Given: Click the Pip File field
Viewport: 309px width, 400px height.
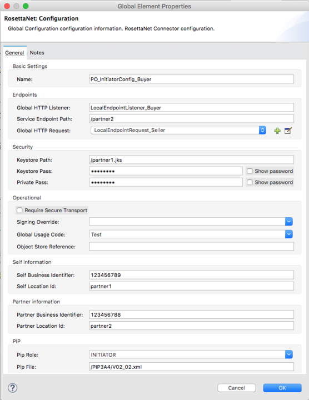Looking at the screenshot, I should 191,367.
